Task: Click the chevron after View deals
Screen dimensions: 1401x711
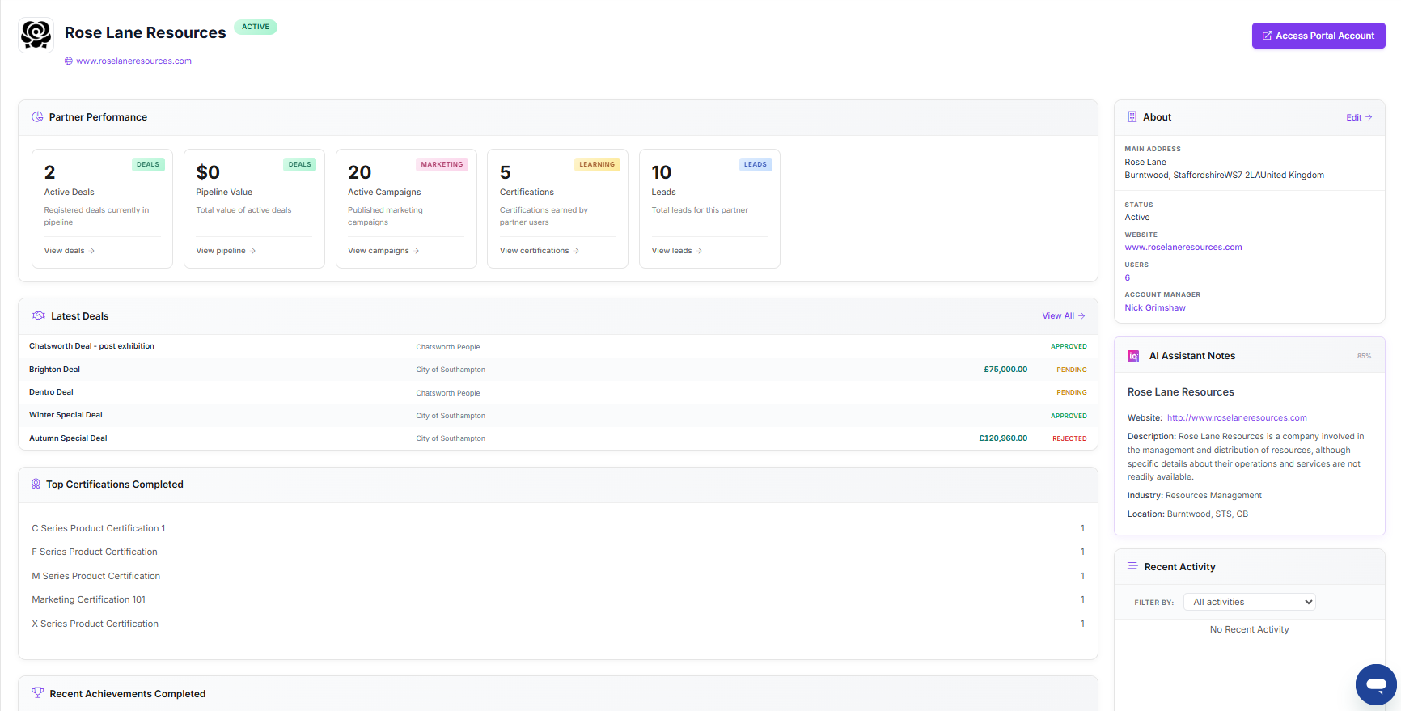Action: point(93,251)
